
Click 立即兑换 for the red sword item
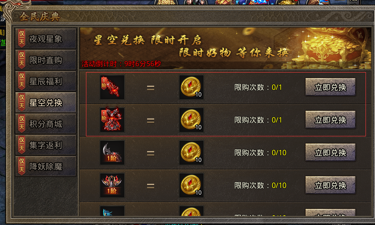point(330,87)
